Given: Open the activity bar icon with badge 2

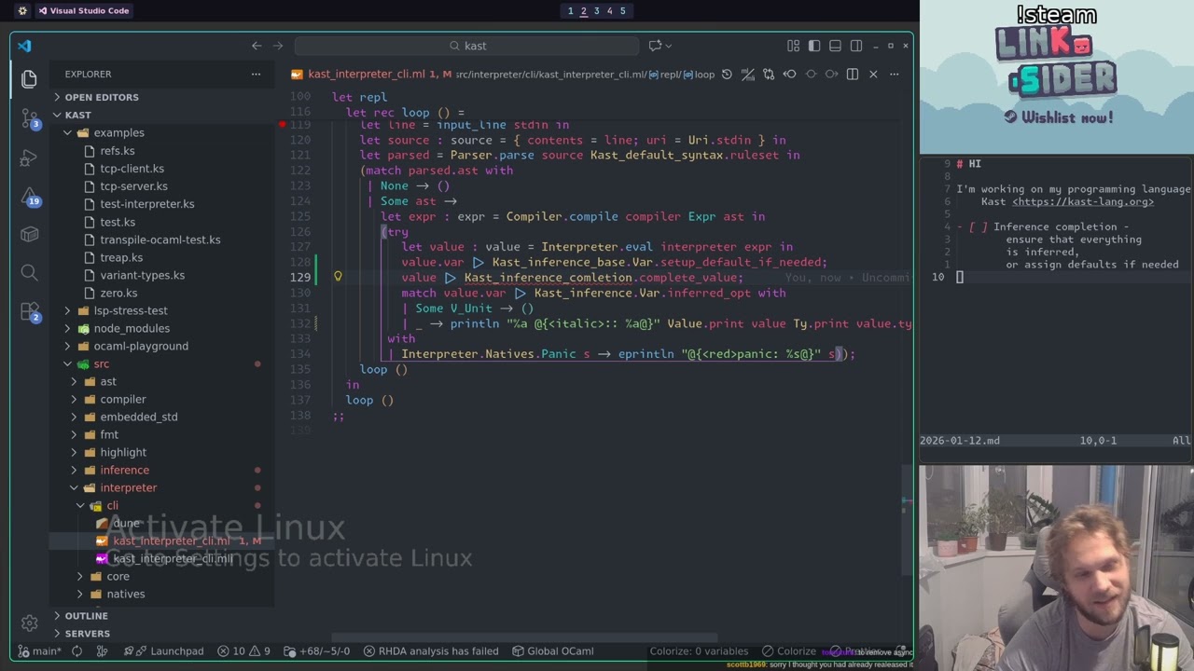Looking at the screenshot, I should [x=29, y=311].
